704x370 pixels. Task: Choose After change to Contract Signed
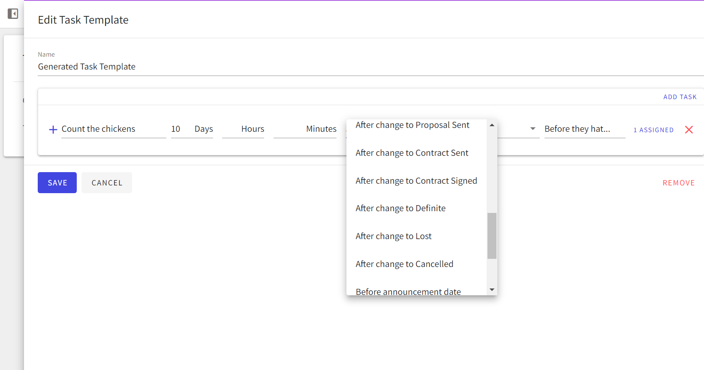click(416, 181)
